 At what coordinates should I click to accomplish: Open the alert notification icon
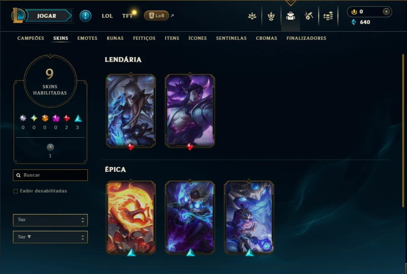pyautogui.click(x=85, y=16)
